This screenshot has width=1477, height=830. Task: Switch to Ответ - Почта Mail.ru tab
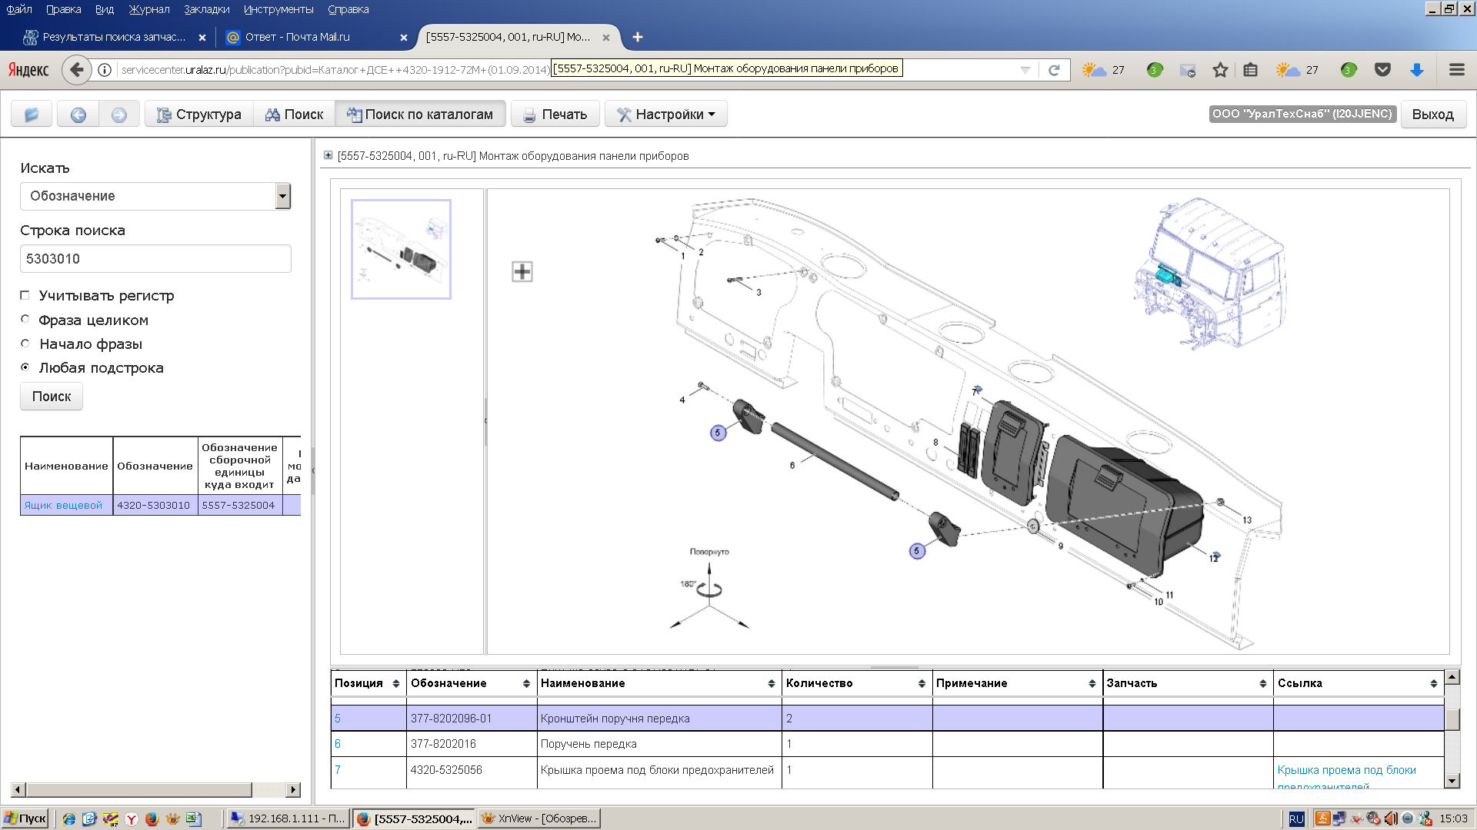(x=297, y=37)
